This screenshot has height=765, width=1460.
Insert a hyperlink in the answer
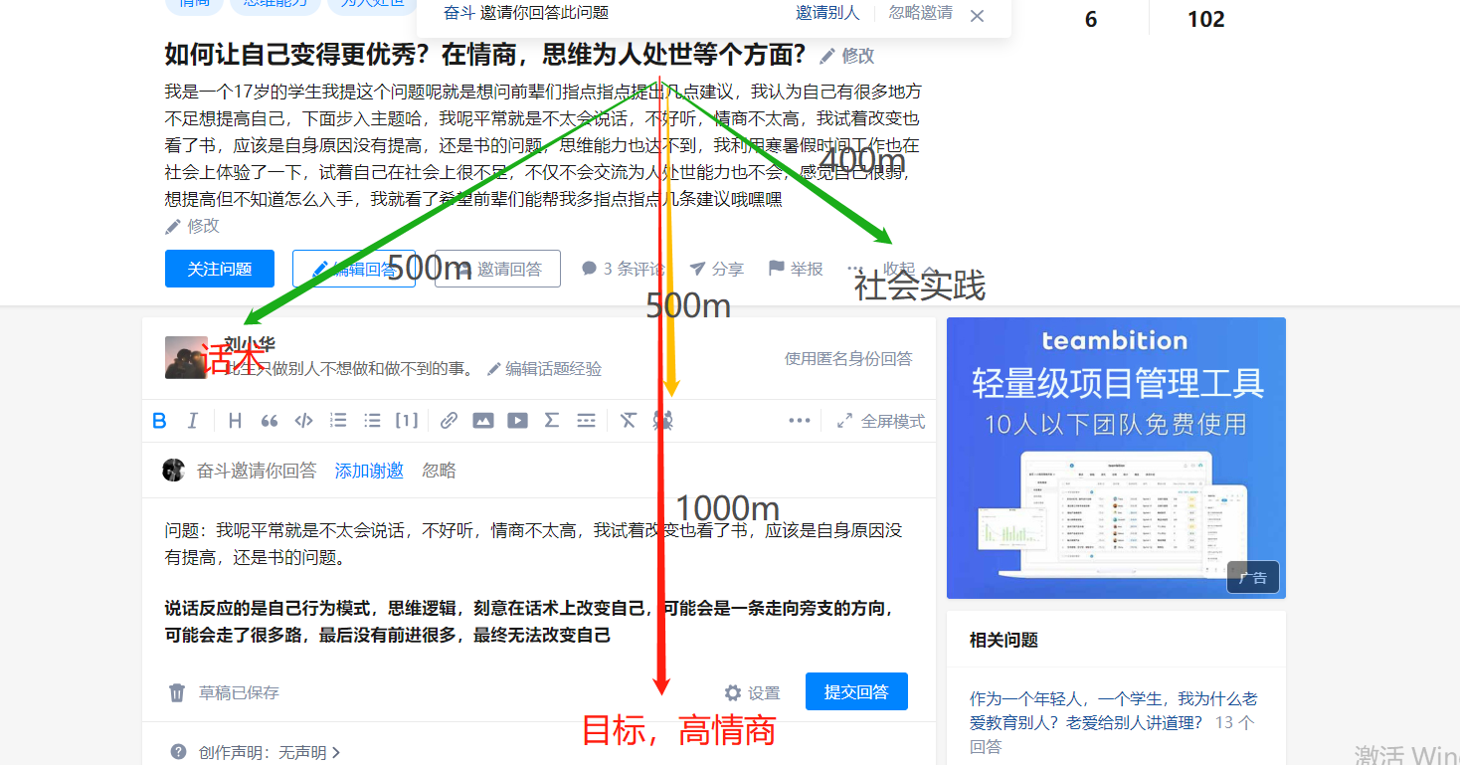[x=448, y=420]
